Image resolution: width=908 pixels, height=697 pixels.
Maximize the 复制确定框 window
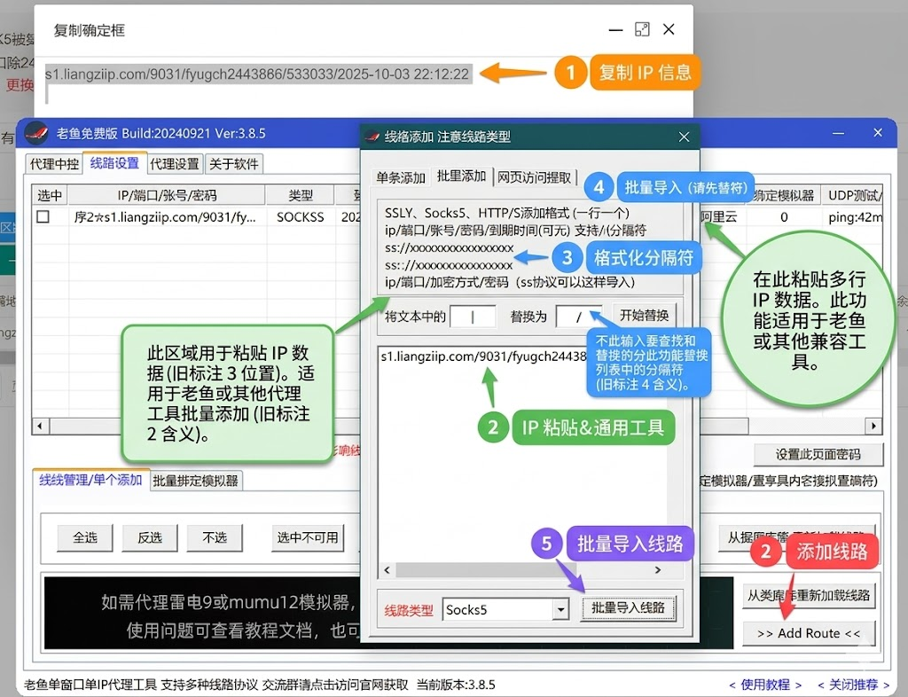(642, 29)
